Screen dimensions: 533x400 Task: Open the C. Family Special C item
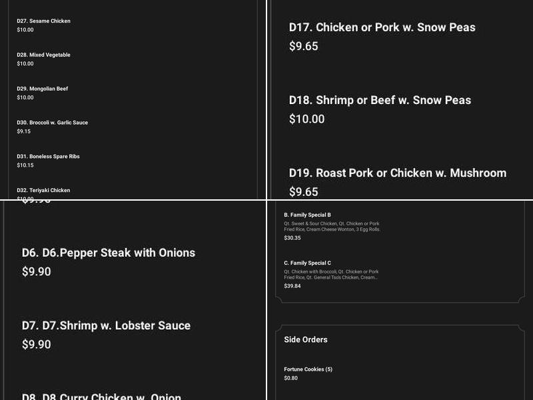tap(308, 263)
